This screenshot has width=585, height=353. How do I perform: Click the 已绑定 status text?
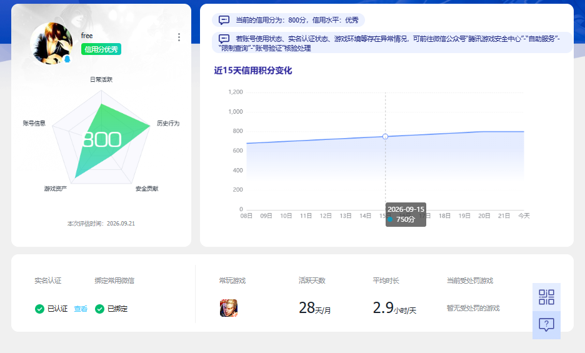117,309
